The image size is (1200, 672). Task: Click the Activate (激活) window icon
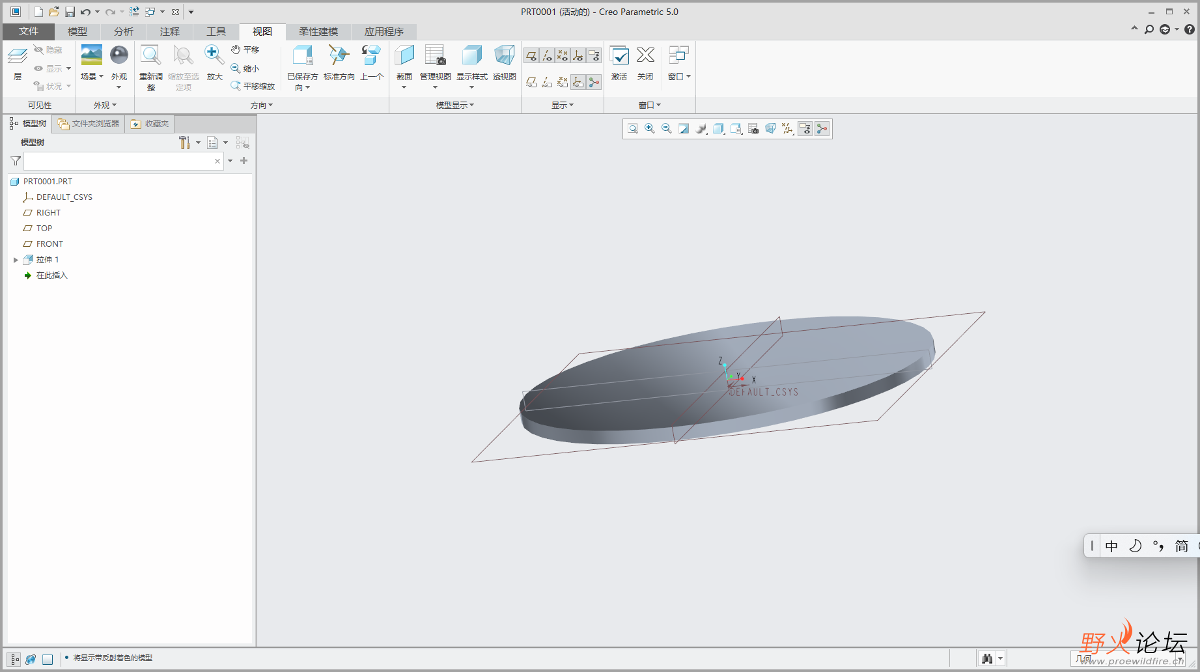[x=619, y=57]
